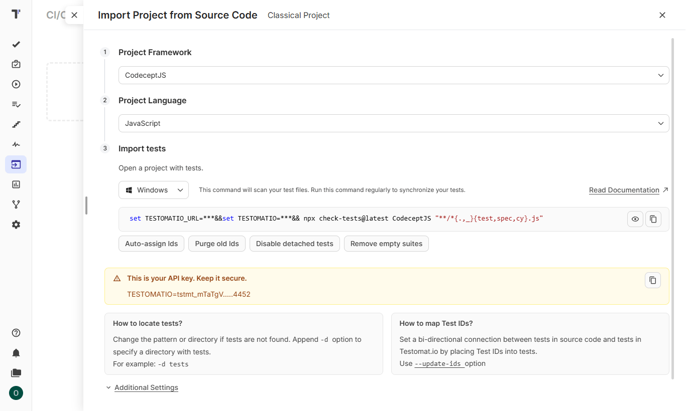Expand Additional Settings section
Image resolution: width=686 pixels, height=411 pixels.
[x=146, y=387]
